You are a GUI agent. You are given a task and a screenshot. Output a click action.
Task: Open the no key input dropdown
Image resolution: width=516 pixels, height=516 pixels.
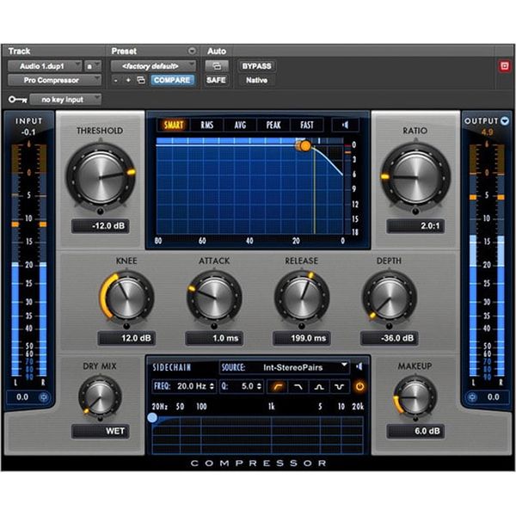[x=65, y=100]
